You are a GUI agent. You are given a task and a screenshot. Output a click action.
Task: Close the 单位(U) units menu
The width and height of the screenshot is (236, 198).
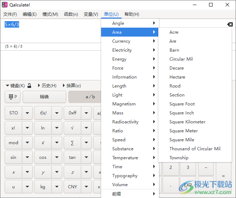111,14
